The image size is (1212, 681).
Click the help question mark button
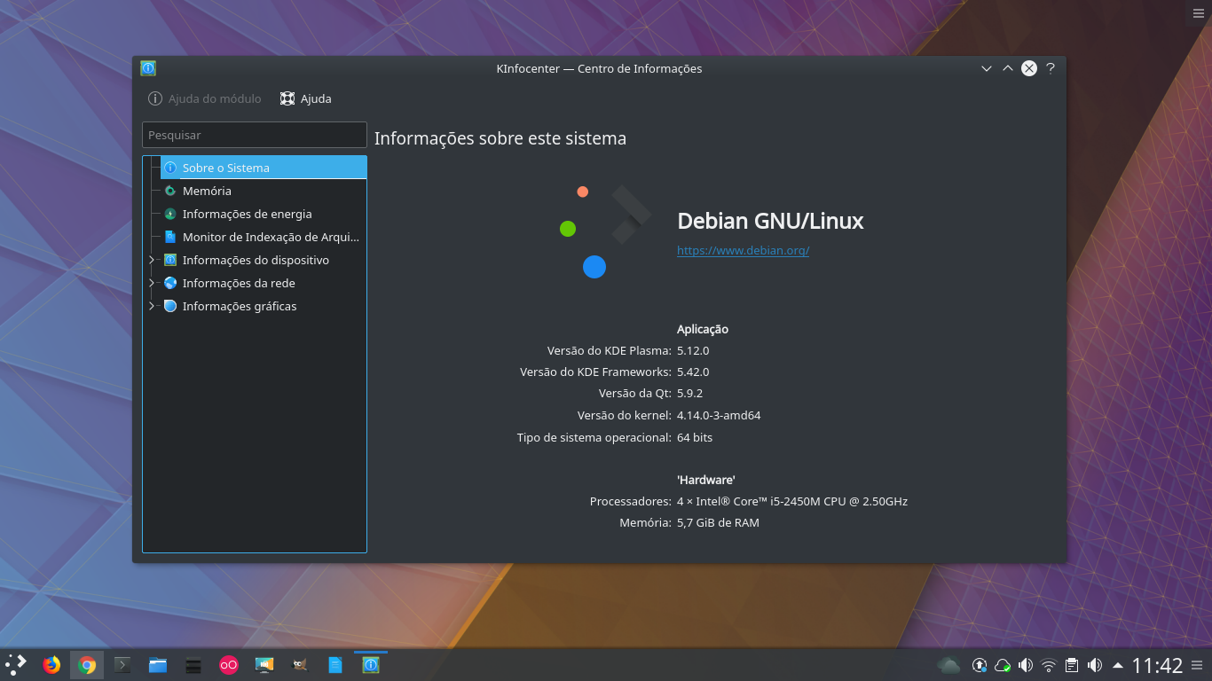pyautogui.click(x=1050, y=68)
